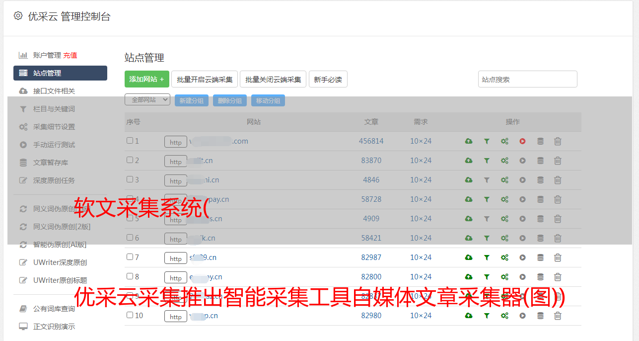Click the cloud upload icon in the 83870 row

pos(469,161)
